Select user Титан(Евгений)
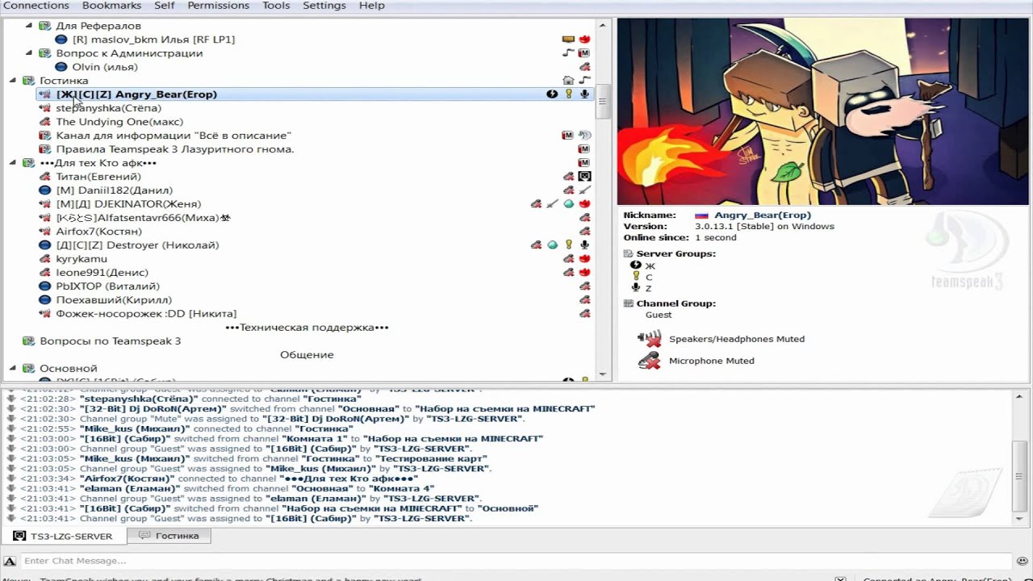 click(x=98, y=177)
